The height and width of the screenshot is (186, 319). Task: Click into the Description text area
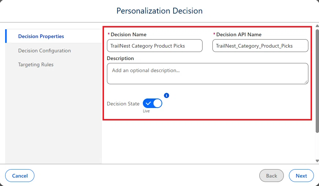tap(208, 74)
